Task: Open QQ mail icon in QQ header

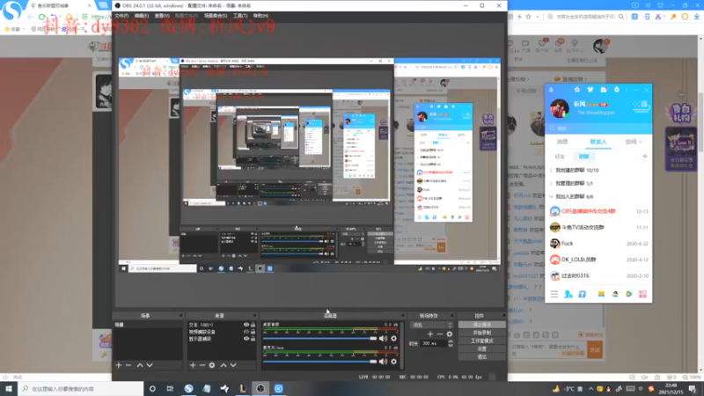Action: click(x=604, y=90)
